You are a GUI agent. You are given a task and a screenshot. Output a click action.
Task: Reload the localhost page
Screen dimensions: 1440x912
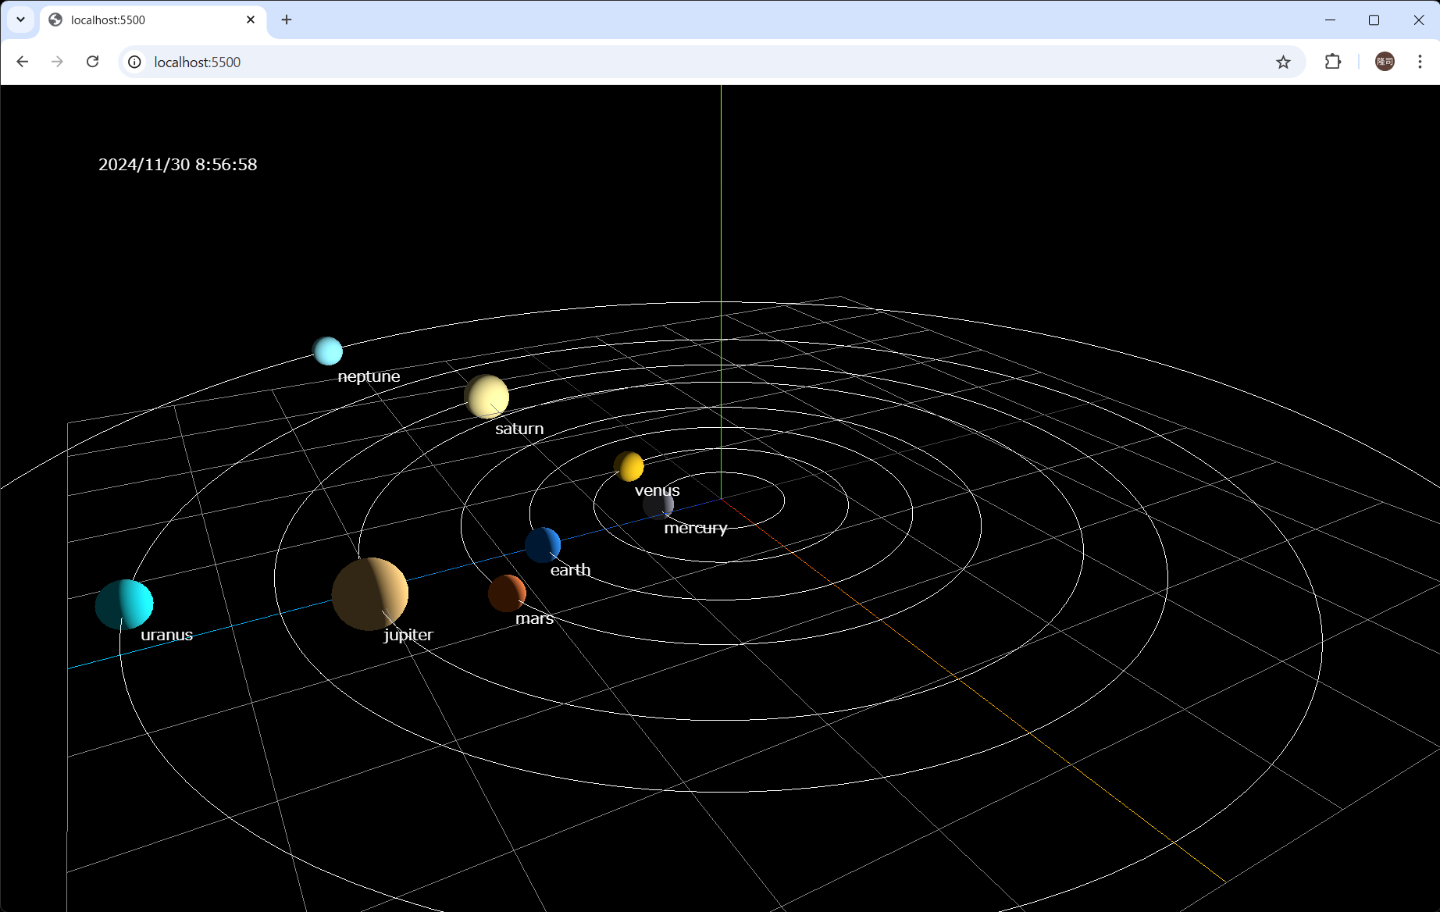coord(92,62)
